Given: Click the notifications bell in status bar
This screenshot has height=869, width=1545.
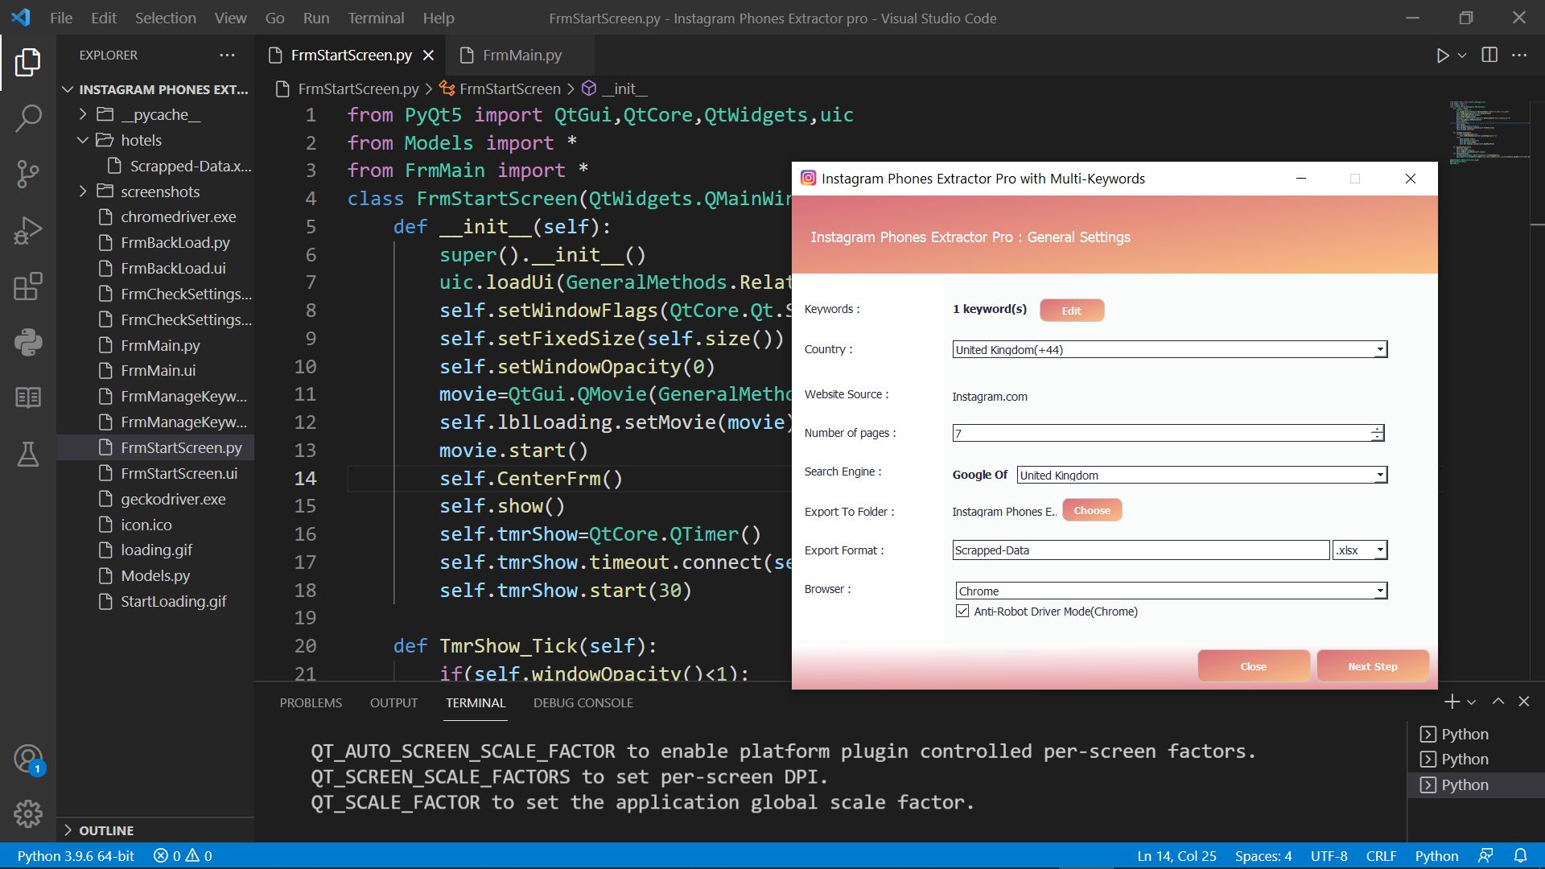Looking at the screenshot, I should pos(1520,856).
